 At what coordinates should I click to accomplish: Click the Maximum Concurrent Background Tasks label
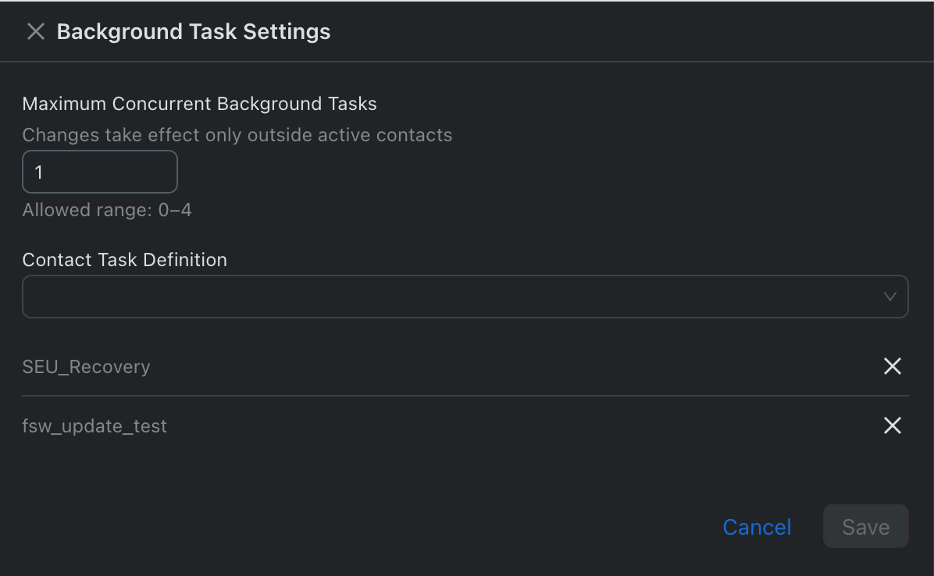(200, 104)
